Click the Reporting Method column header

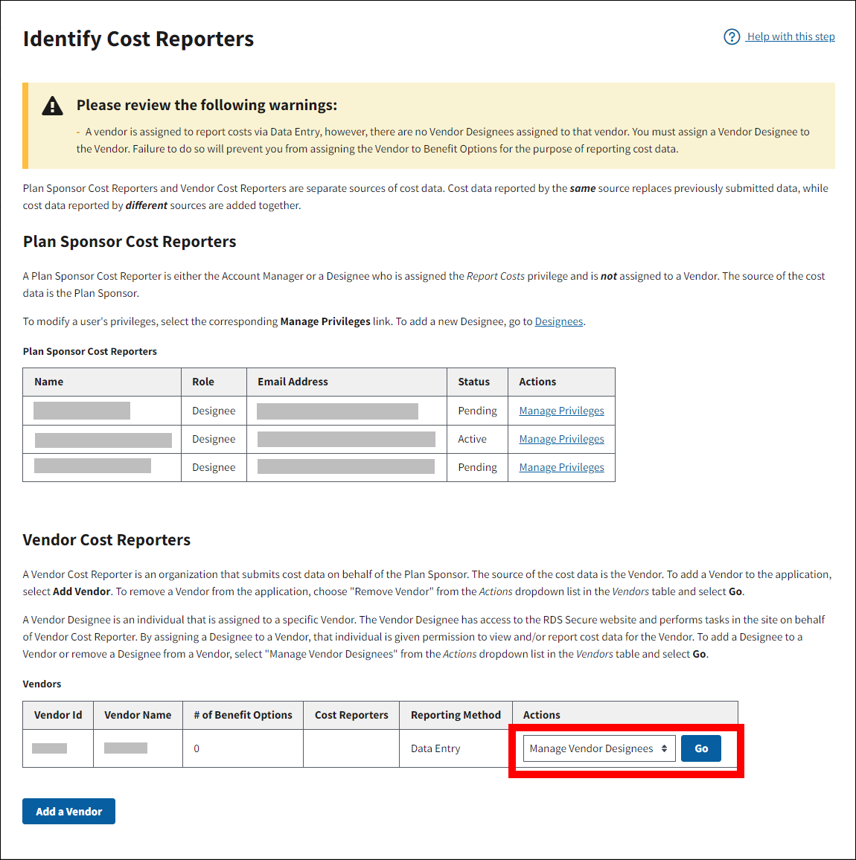coord(456,715)
